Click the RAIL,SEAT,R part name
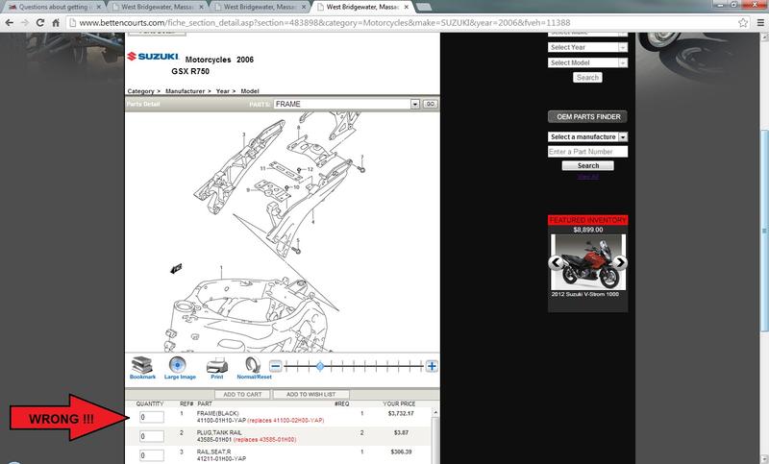Image resolution: width=769 pixels, height=464 pixels. (x=214, y=452)
